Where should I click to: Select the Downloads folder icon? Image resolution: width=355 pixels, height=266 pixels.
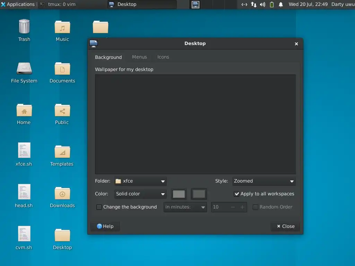[x=62, y=193]
